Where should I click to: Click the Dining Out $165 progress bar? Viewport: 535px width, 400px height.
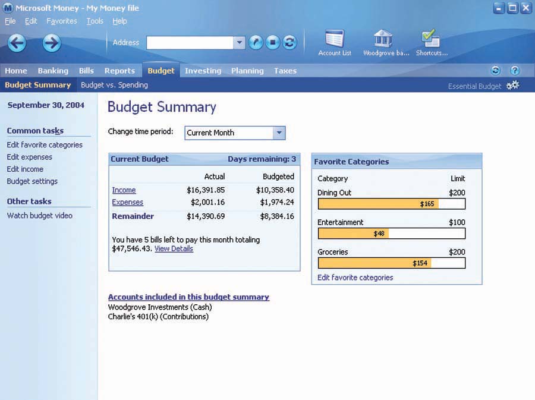click(x=392, y=204)
